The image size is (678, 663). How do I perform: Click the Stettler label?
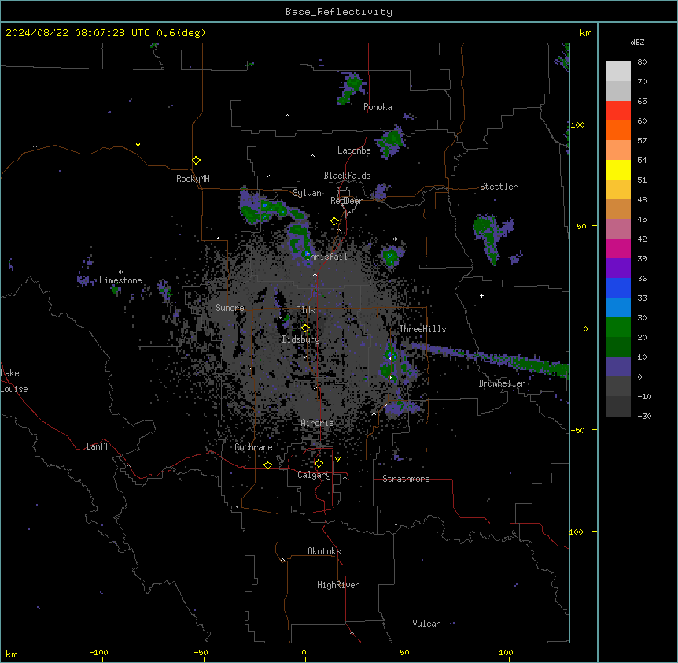[499, 187]
